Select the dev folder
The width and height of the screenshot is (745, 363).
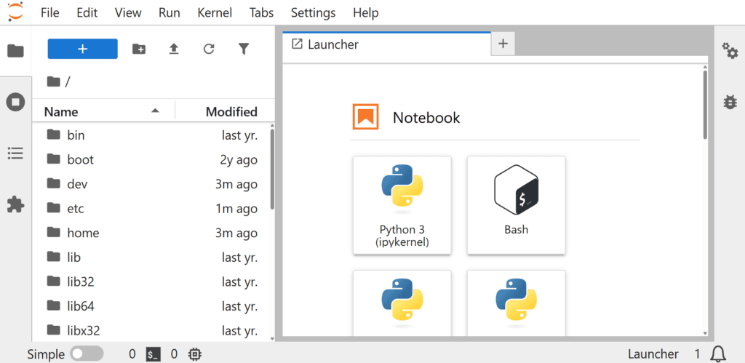point(152,184)
